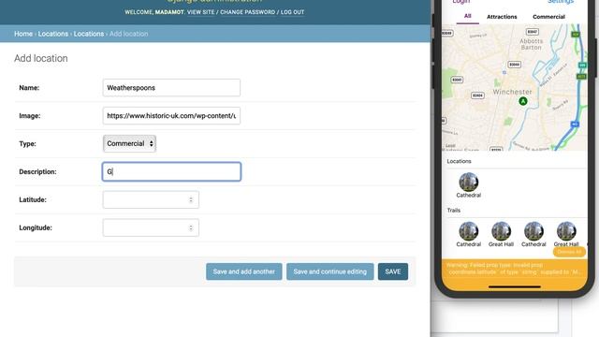
Task: Focus the Image URL field
Action: pos(171,115)
